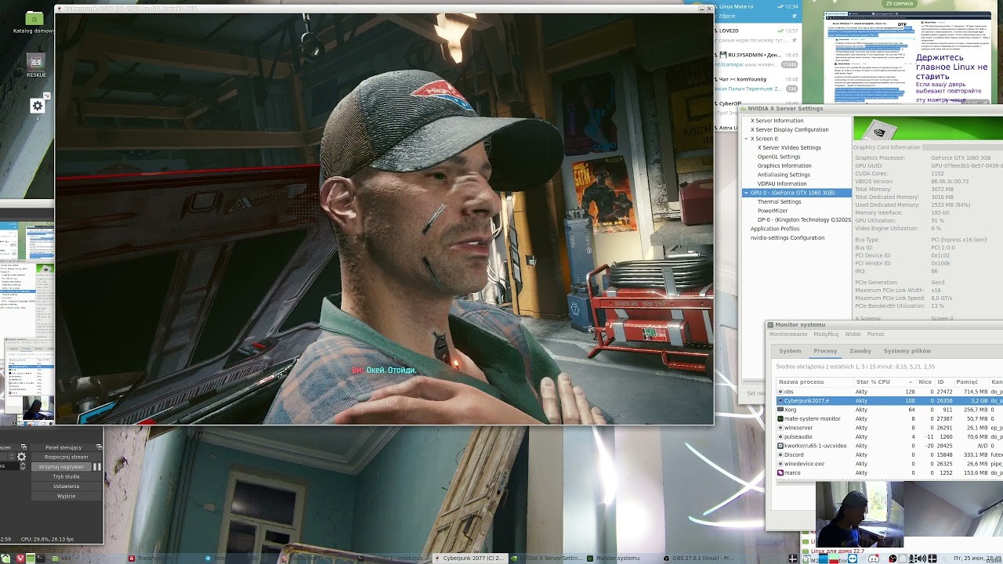Select nvidia-settings Configuration item
This screenshot has height=564, width=1003.
click(788, 237)
